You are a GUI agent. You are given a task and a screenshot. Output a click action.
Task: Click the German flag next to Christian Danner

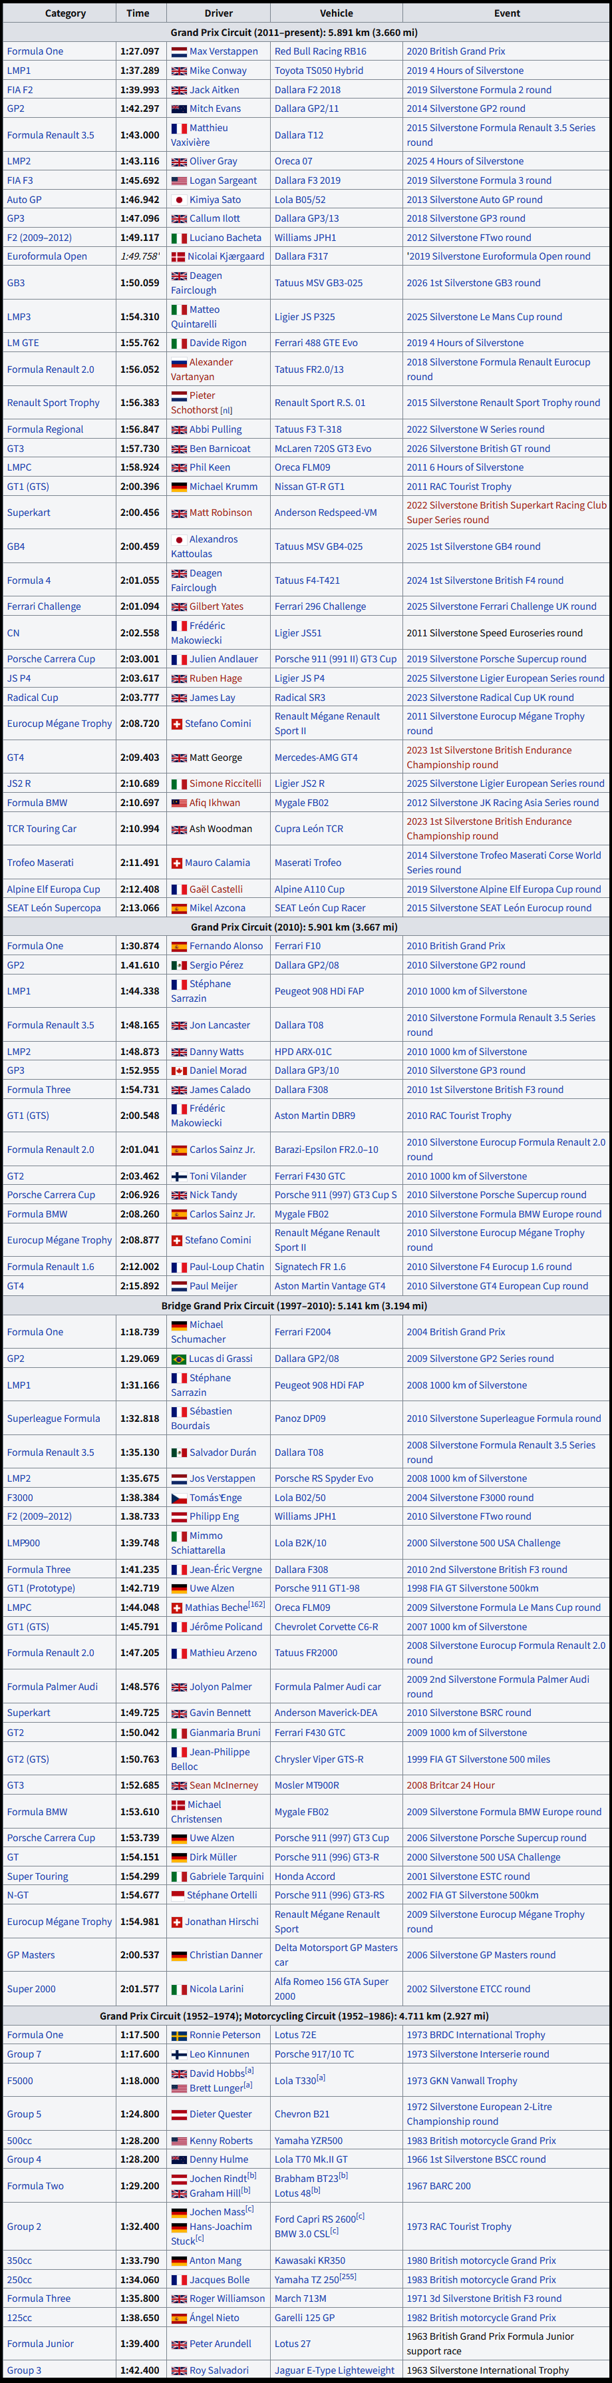pos(178,1956)
